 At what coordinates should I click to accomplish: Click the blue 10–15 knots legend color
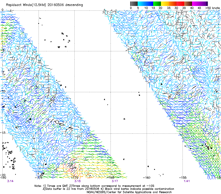149,4
